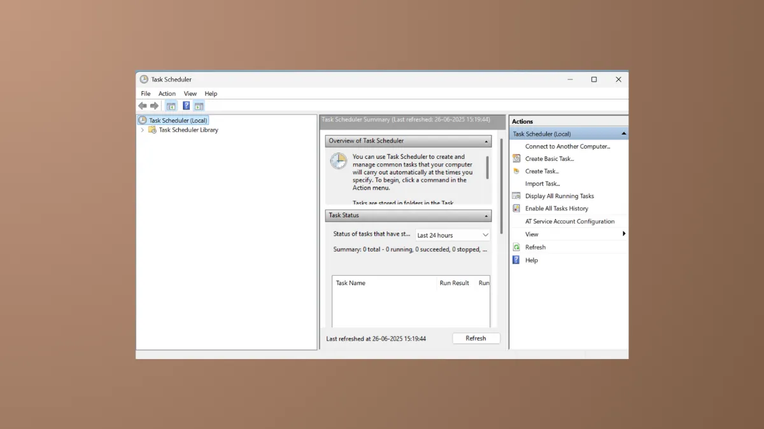Collapse the Overview of Task Scheduler section
764x429 pixels.
click(x=486, y=140)
